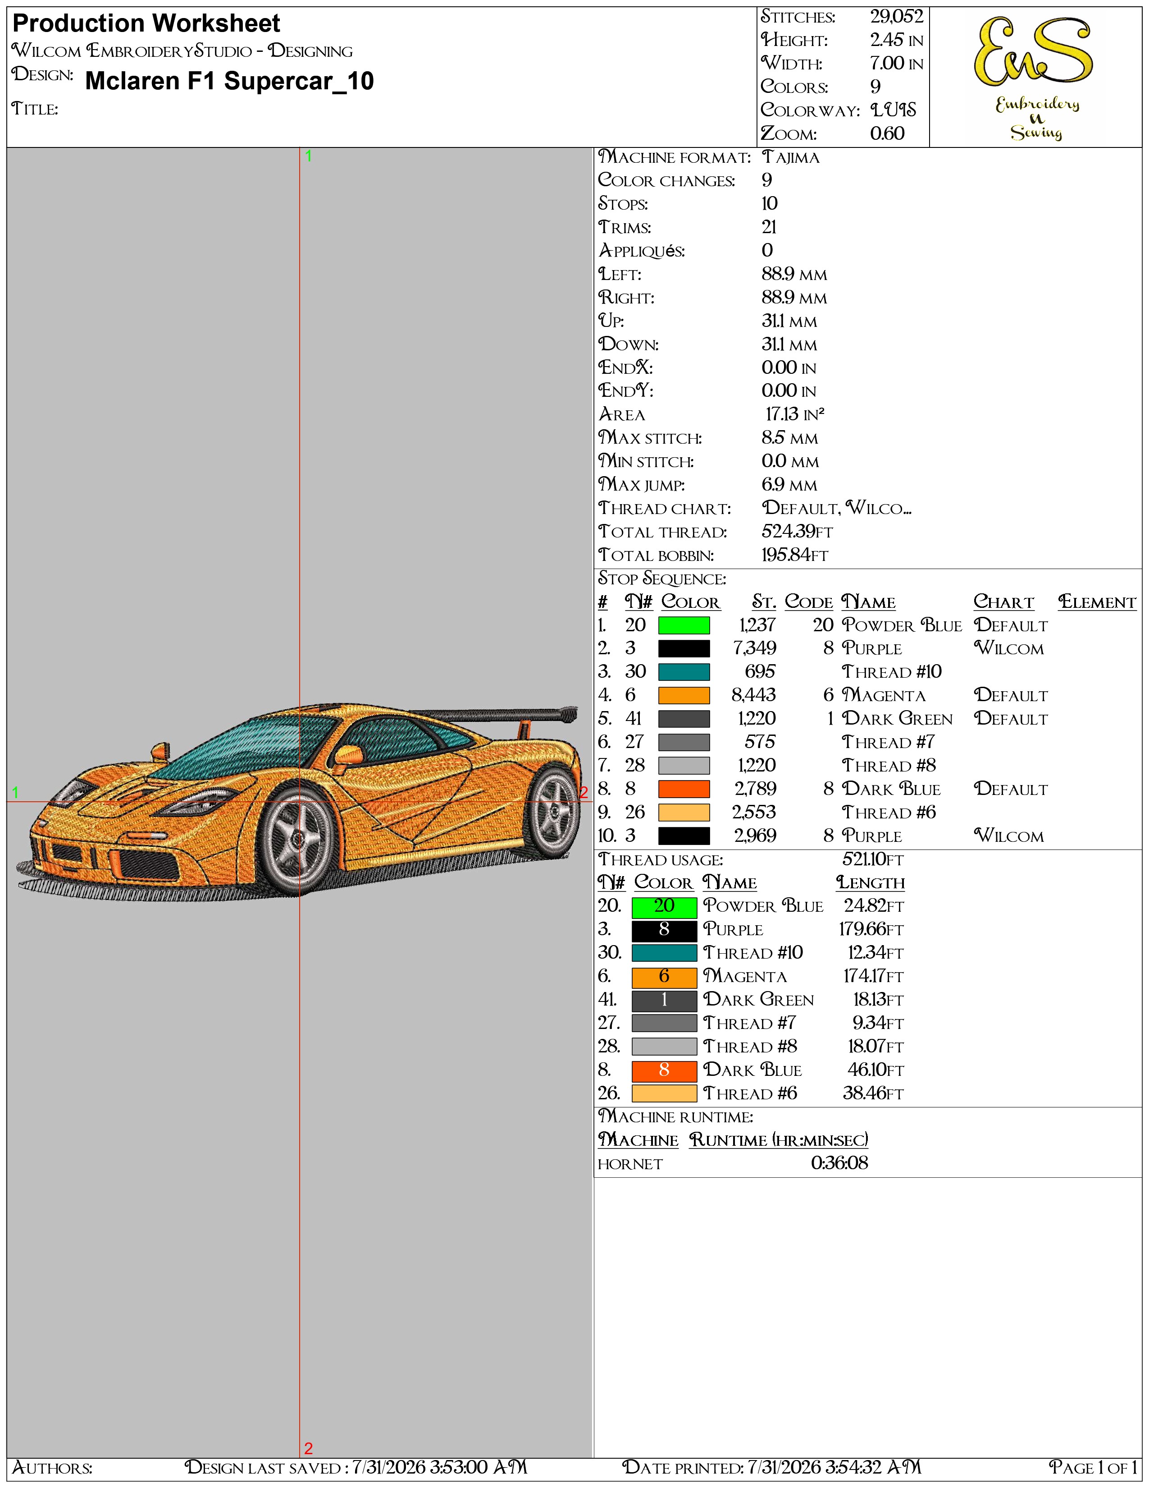The height and width of the screenshot is (1488, 1149).
Task: Click the "Wilcom EmbroideryStudio - Designing" subtitle
Action: click(x=182, y=51)
